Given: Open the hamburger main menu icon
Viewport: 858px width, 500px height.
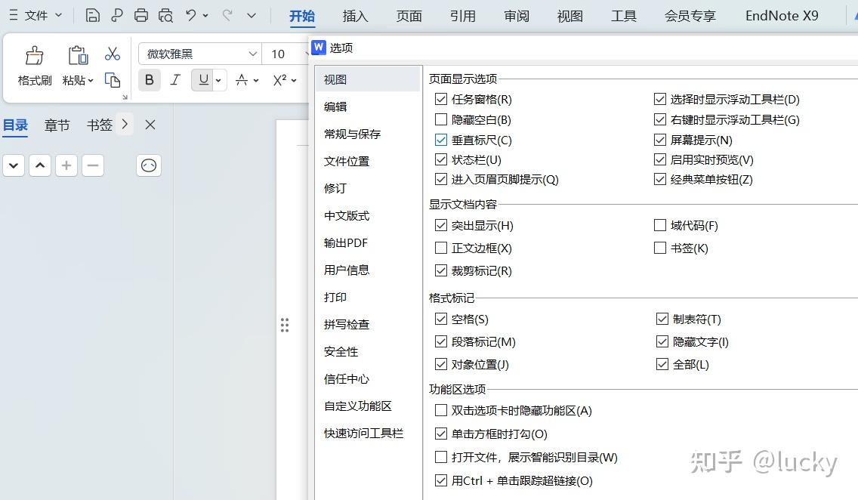Looking at the screenshot, I should point(14,15).
